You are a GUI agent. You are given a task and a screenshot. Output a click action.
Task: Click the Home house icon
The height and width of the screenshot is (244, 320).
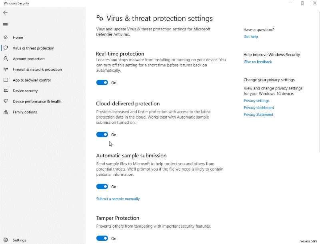pyautogui.click(x=6, y=38)
